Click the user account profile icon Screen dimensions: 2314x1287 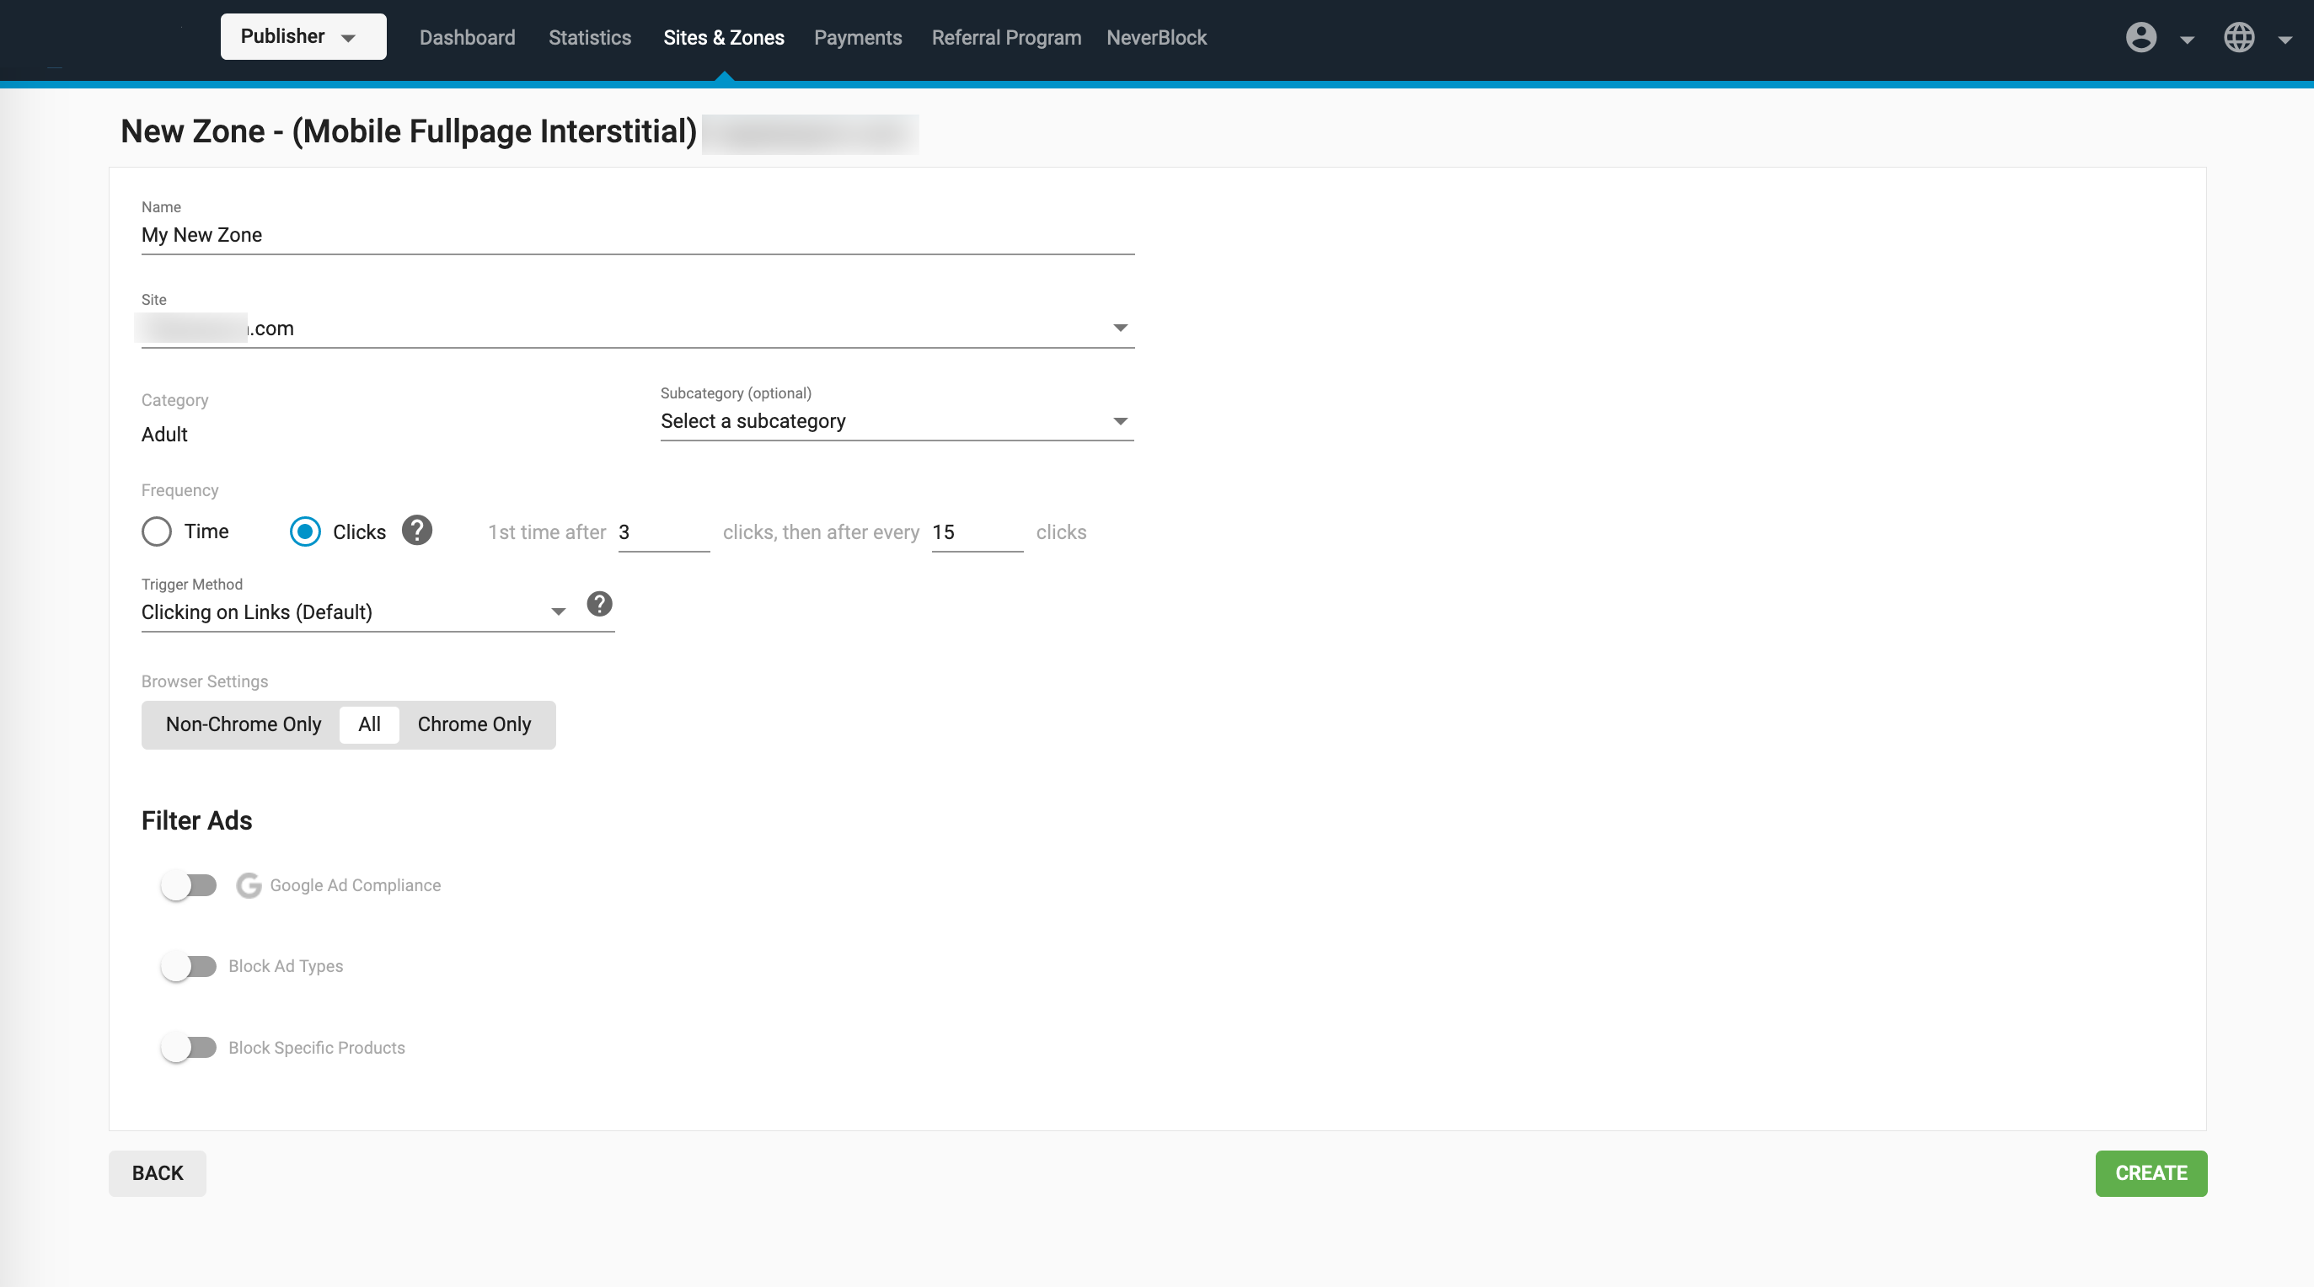2140,38
